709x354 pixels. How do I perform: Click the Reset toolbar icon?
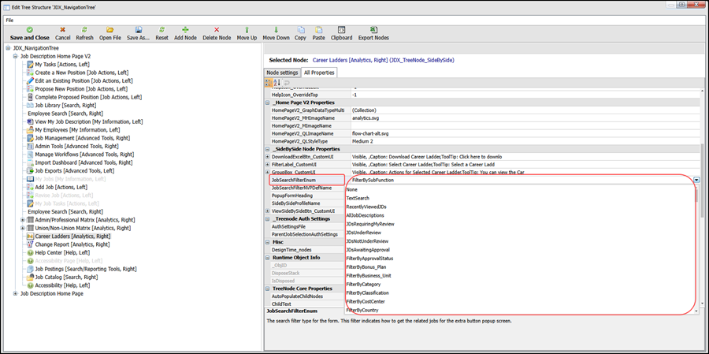tap(161, 30)
